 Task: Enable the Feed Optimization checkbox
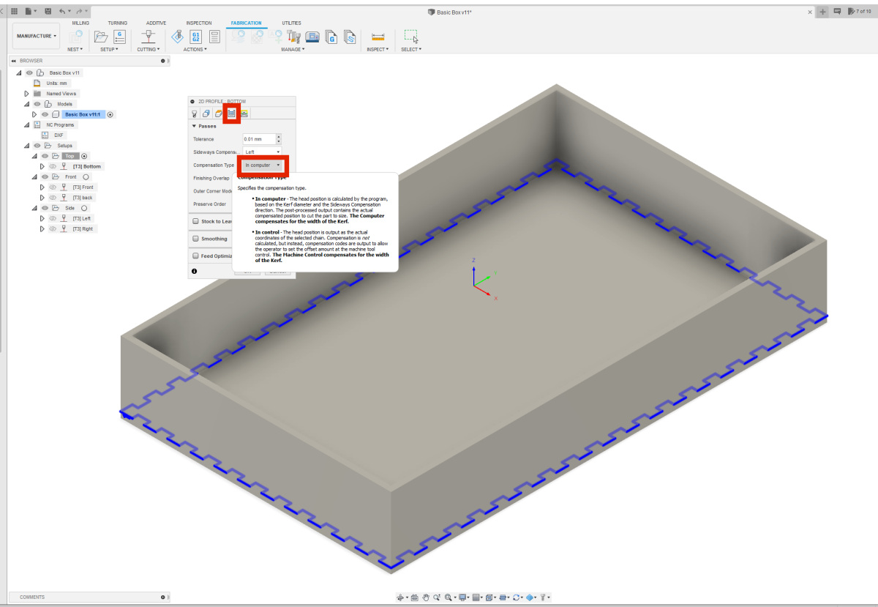[x=195, y=256]
